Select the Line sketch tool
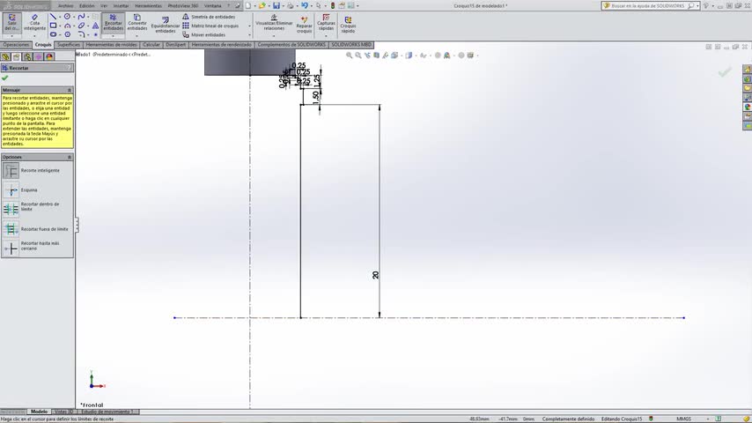The image size is (752, 423). (x=53, y=17)
